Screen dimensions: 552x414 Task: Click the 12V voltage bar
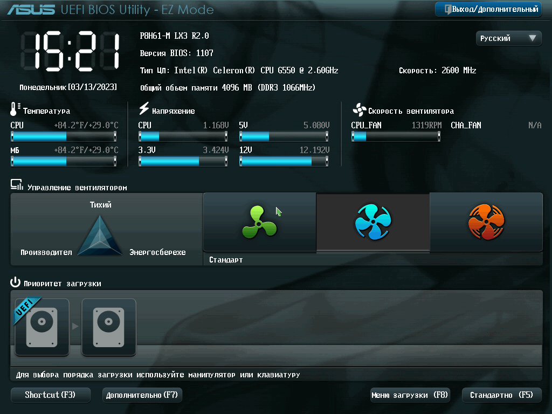click(284, 161)
